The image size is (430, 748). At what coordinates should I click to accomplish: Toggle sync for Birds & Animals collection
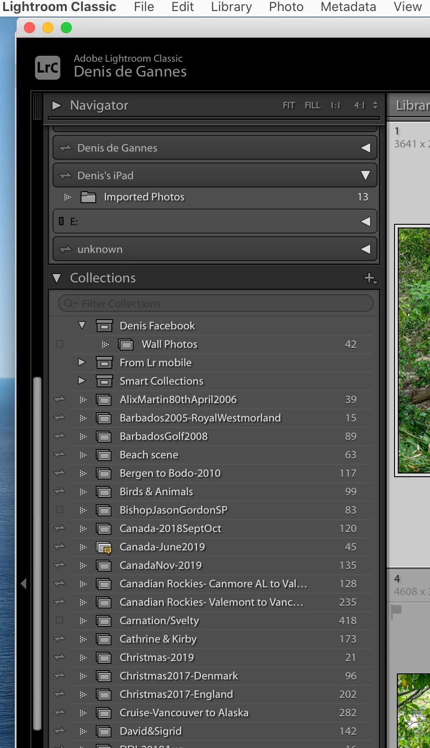(x=60, y=491)
